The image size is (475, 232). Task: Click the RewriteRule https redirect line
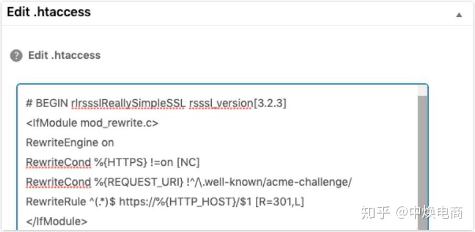click(165, 202)
